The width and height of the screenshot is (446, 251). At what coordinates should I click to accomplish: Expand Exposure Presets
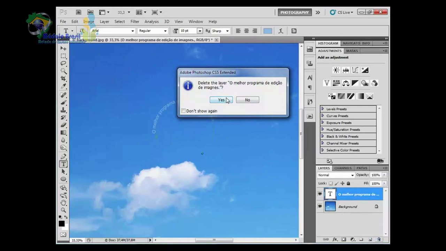click(323, 123)
